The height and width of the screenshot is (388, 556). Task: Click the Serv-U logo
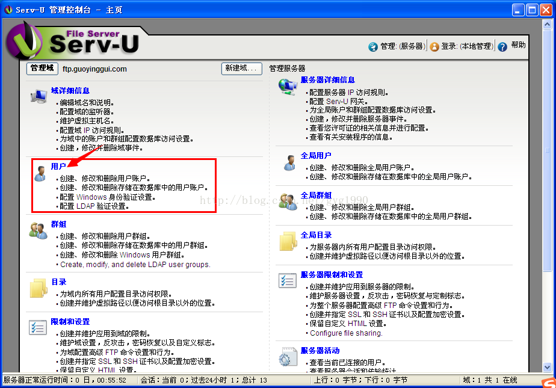pos(73,42)
